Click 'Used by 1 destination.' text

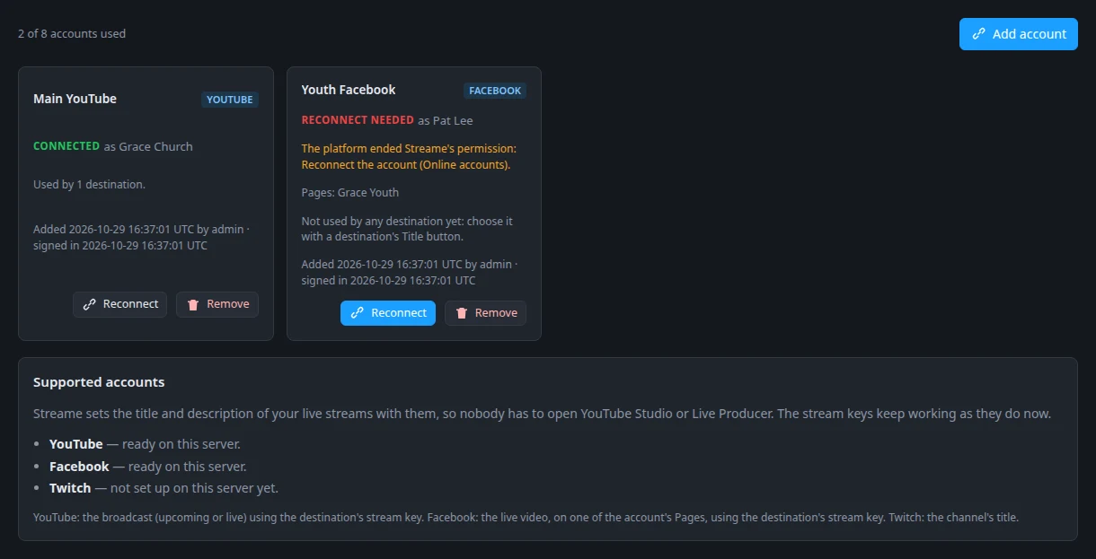click(x=89, y=184)
